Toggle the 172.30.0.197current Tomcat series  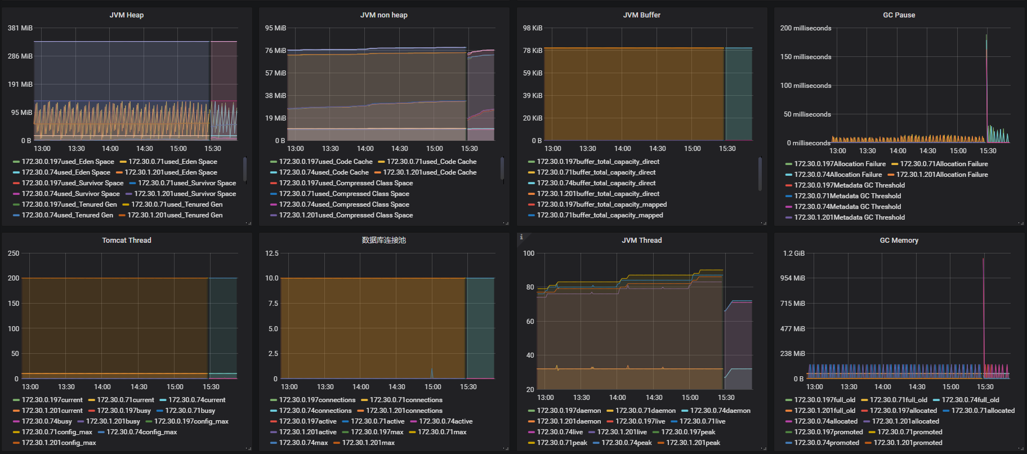52,400
